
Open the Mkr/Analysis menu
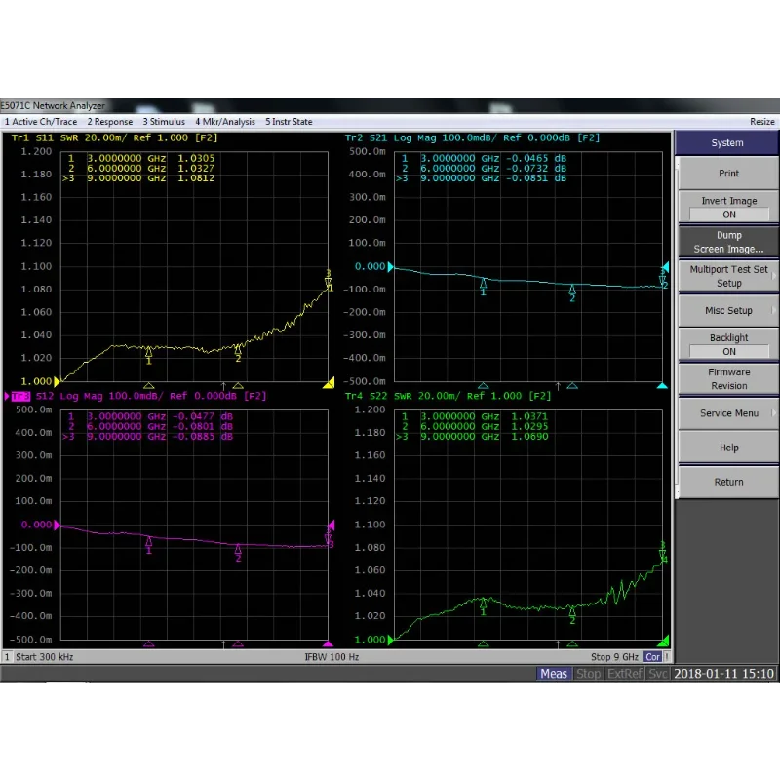pos(225,122)
